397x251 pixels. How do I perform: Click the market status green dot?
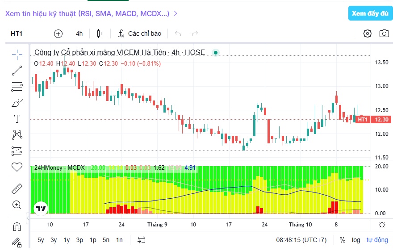(x=215, y=53)
